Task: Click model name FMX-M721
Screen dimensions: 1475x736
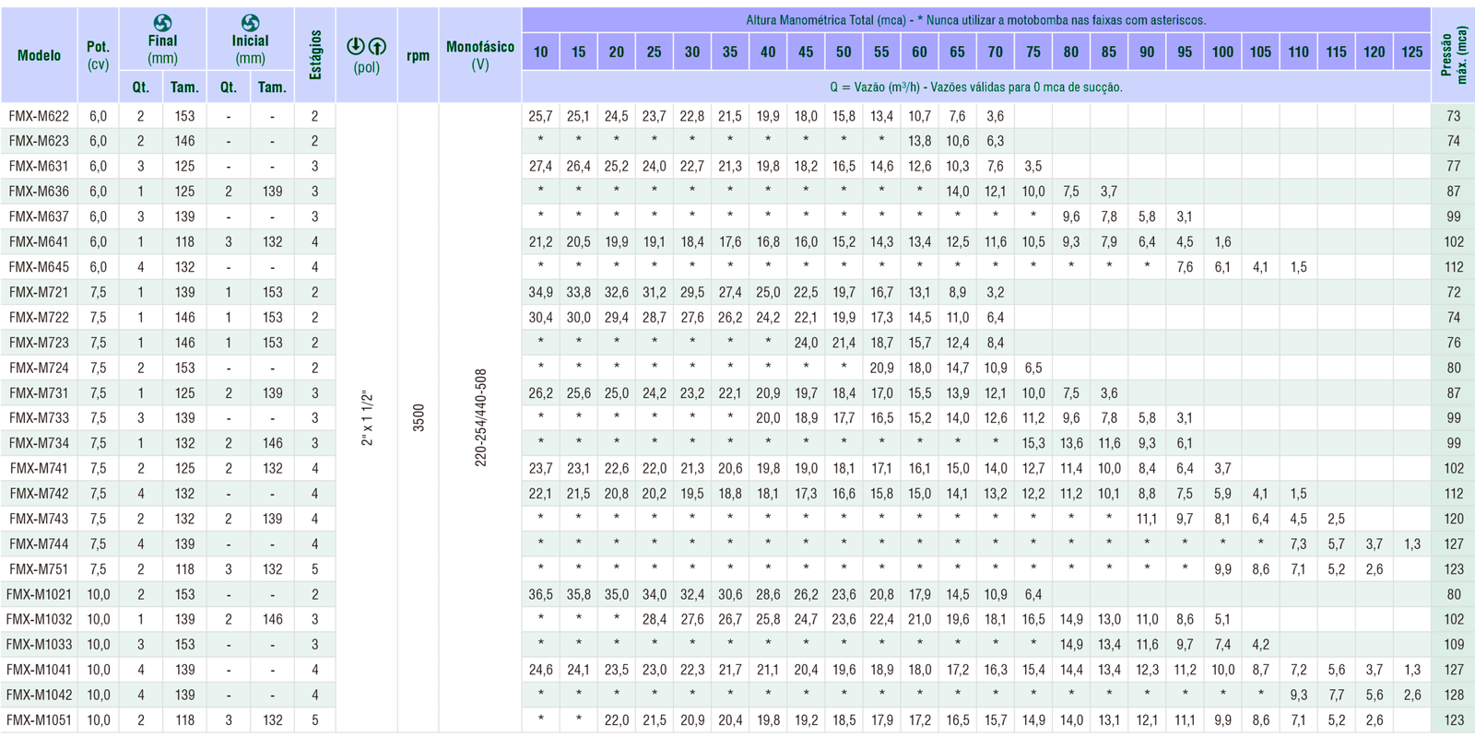Action: [x=39, y=292]
